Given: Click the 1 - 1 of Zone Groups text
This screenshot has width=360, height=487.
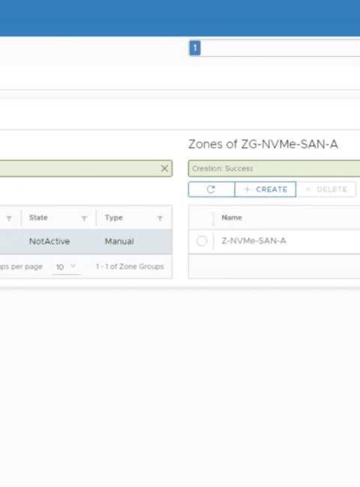Looking at the screenshot, I should pos(130,267).
